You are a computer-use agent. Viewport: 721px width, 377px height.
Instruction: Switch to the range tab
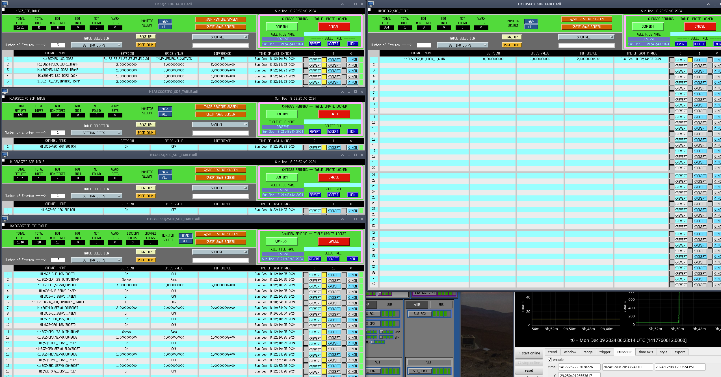(x=588, y=352)
